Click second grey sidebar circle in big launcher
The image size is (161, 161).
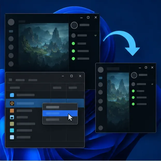(11, 47)
